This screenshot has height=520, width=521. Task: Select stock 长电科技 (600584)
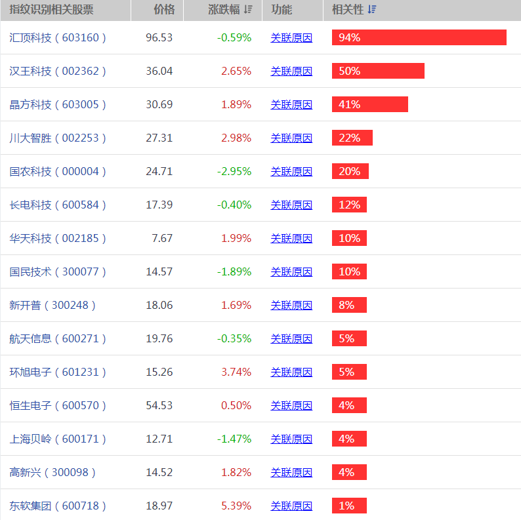(x=58, y=205)
